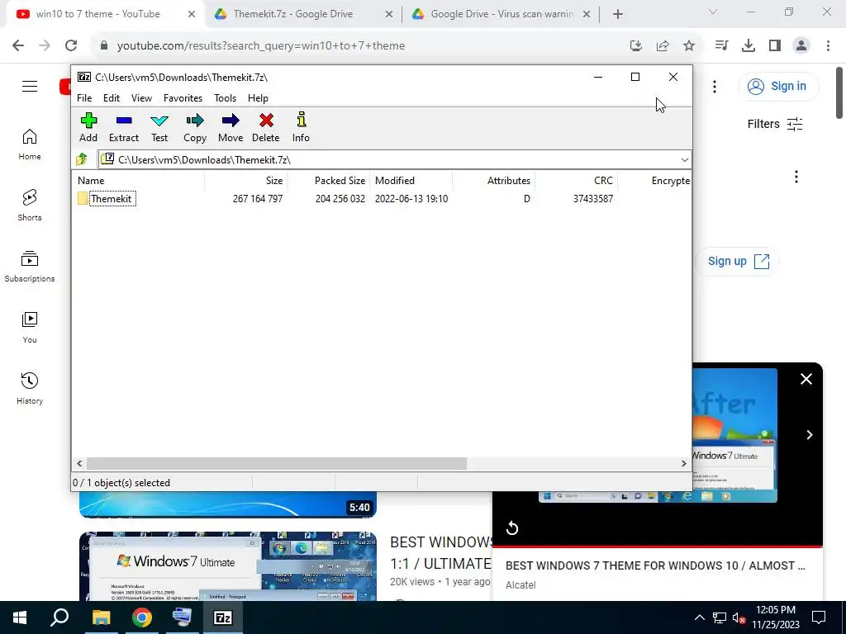Viewport: 846px width, 634px height.
Task: Sort by Size column header
Action: point(245,181)
